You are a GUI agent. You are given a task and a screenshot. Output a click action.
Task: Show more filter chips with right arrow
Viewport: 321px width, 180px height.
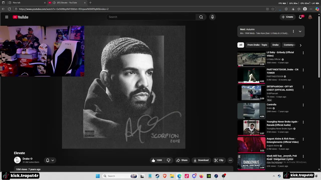pos(300,45)
